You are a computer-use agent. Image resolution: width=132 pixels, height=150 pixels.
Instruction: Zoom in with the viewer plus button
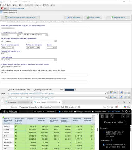click(94, 117)
